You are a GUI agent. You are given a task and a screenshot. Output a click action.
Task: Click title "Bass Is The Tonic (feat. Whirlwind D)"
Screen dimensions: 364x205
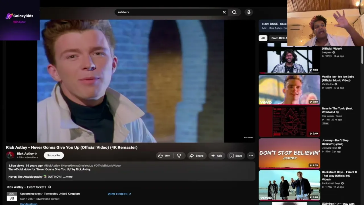[x=337, y=110]
